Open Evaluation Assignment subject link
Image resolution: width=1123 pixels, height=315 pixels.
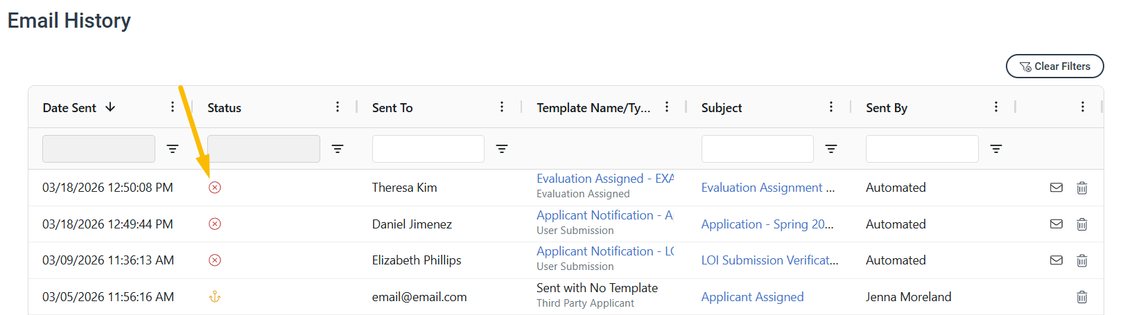click(x=768, y=188)
